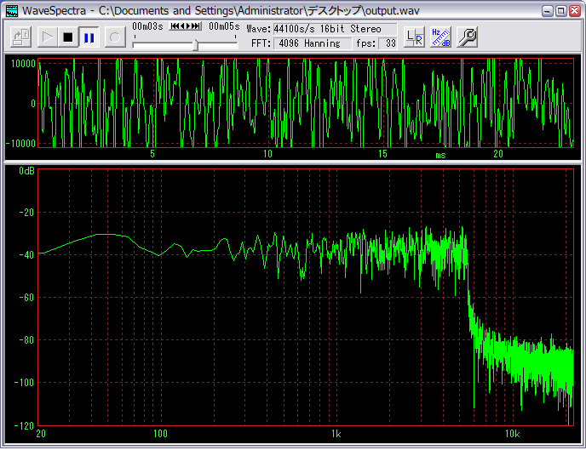Click the 00m03s current time label
The image size is (586, 450).
(147, 26)
